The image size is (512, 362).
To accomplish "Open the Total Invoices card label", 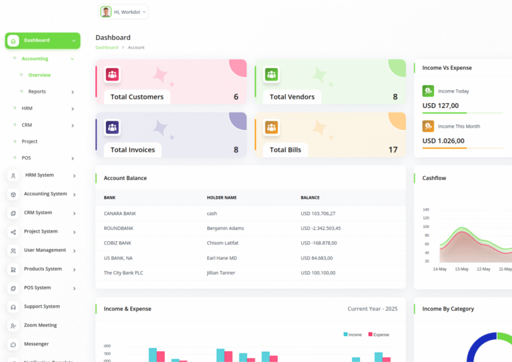I will (x=133, y=150).
